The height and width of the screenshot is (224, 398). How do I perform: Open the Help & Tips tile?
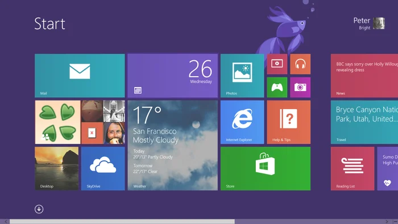[289, 122]
